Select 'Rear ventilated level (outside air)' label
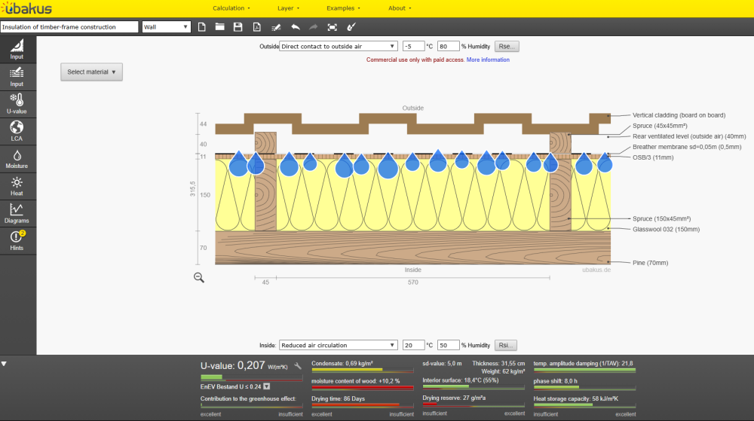754x421 pixels. coord(689,136)
